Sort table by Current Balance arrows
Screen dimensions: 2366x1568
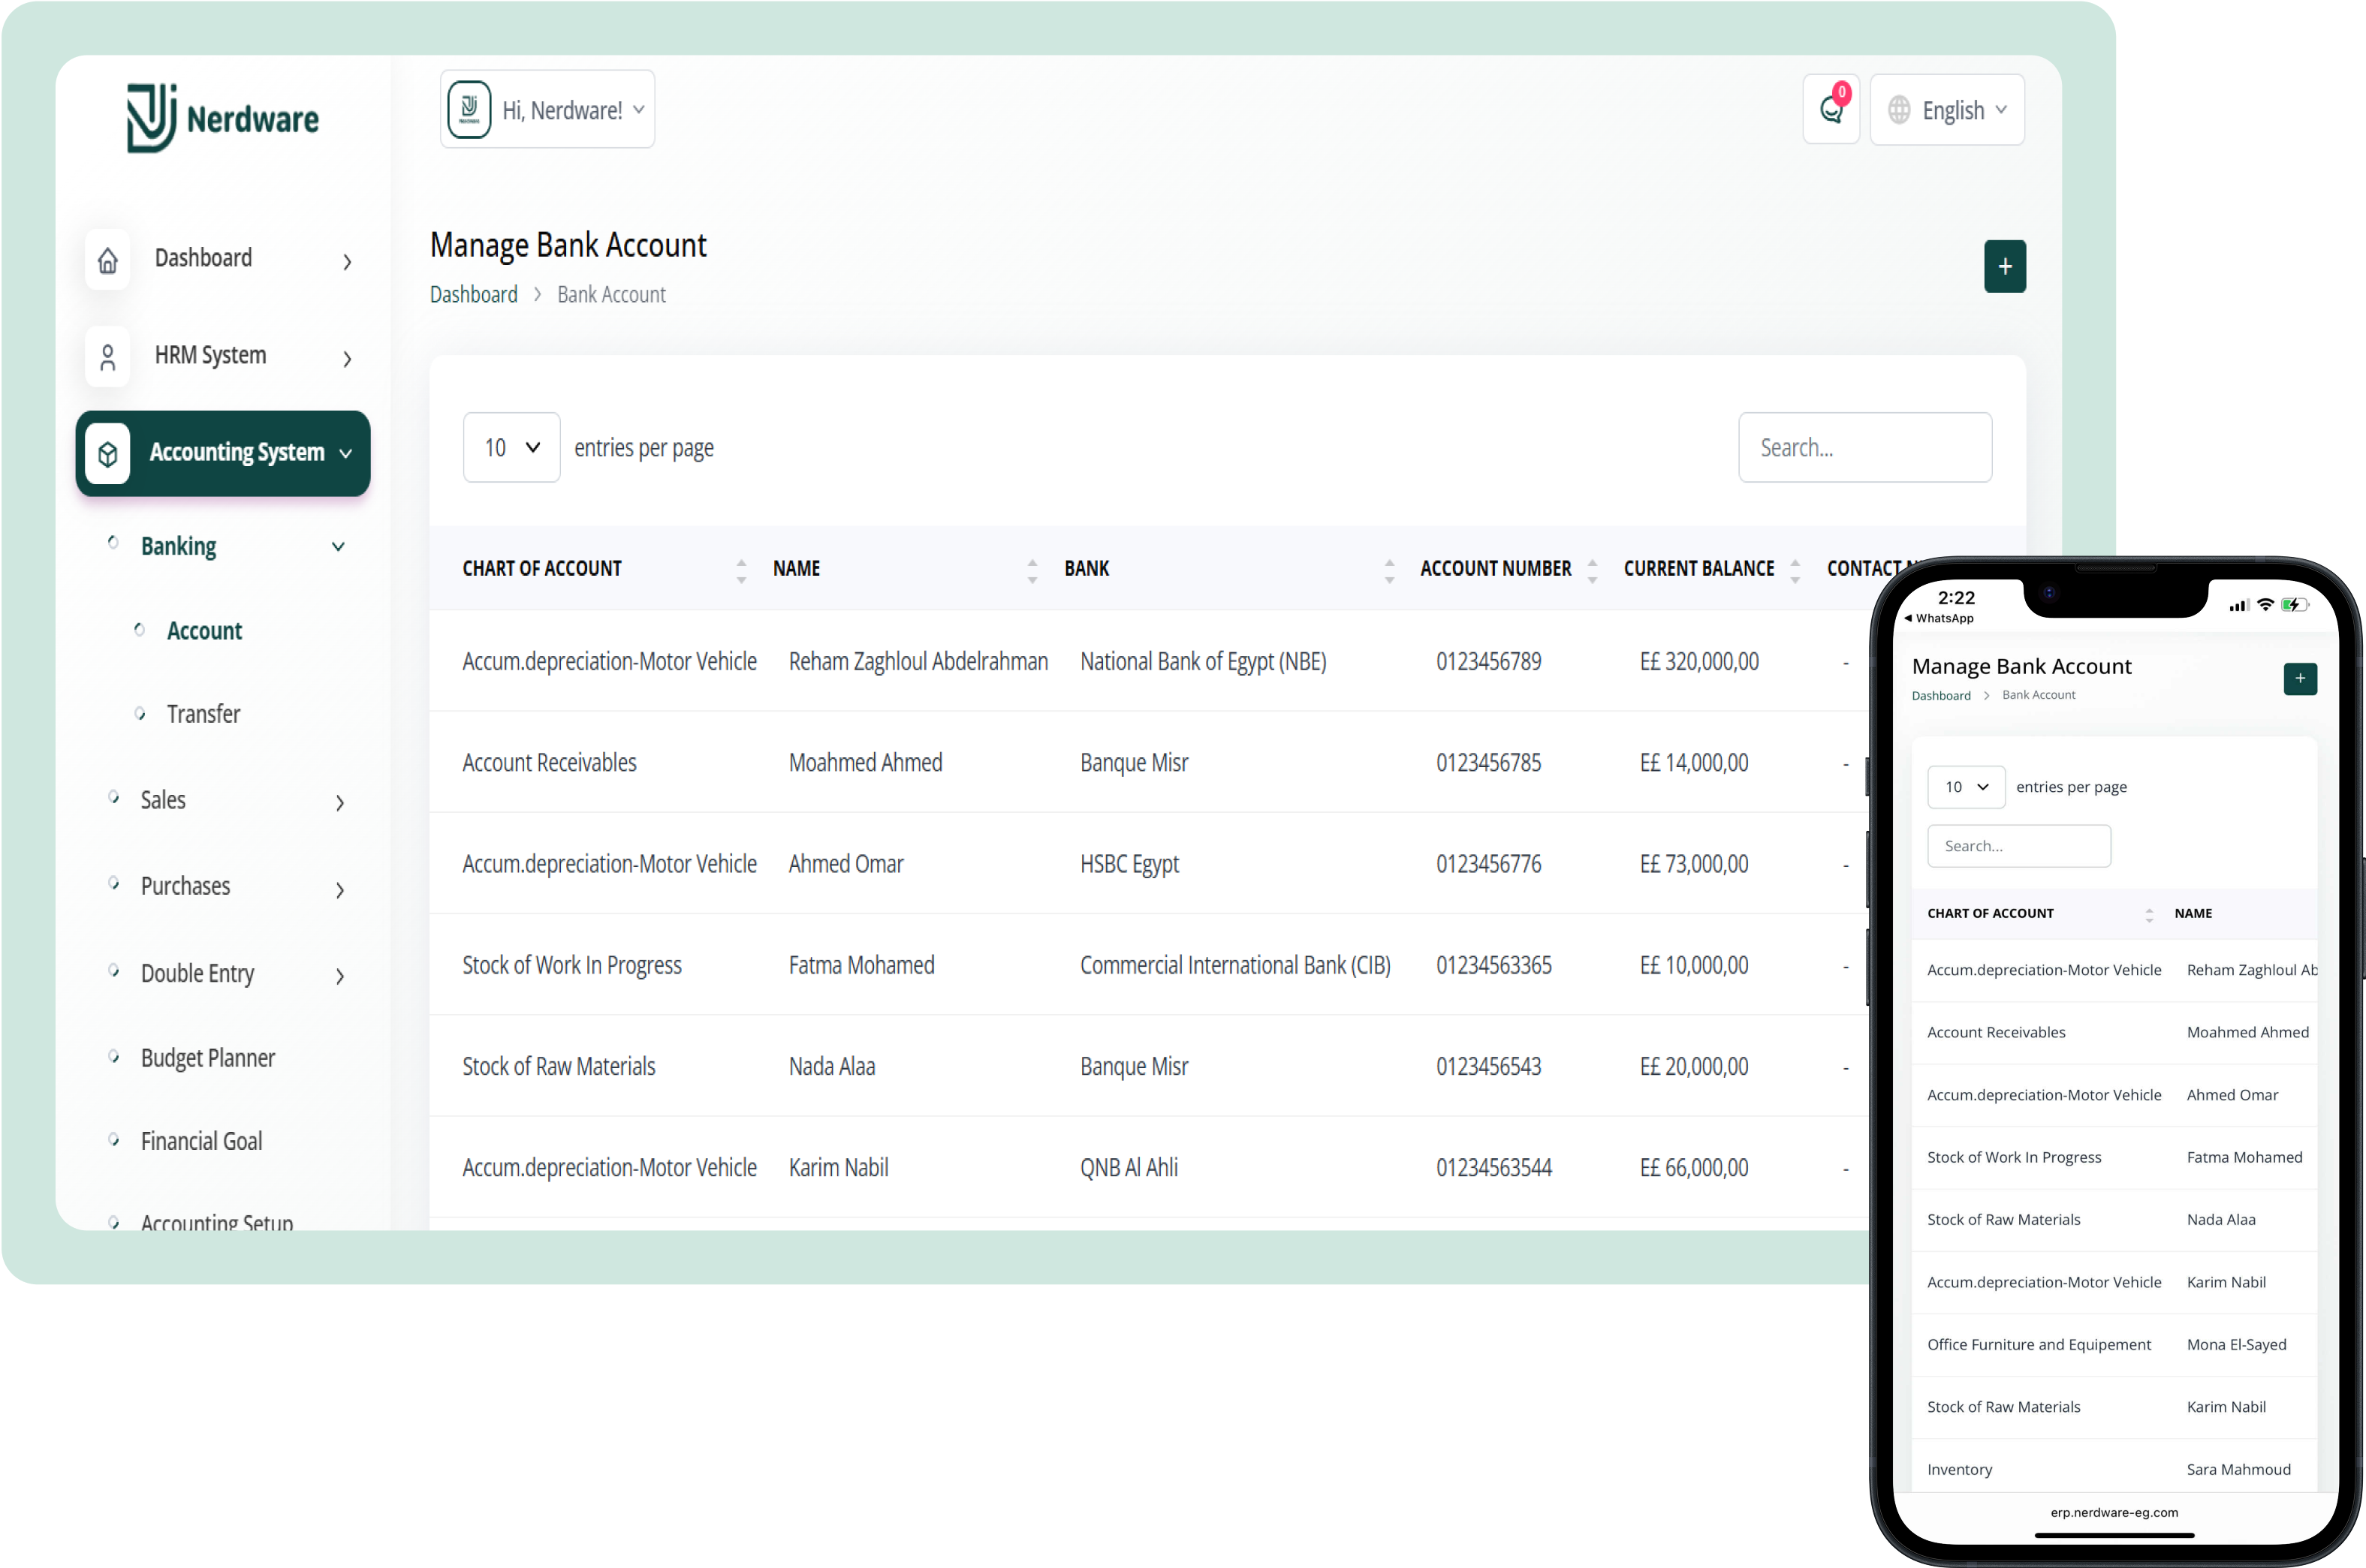pyautogui.click(x=1795, y=570)
